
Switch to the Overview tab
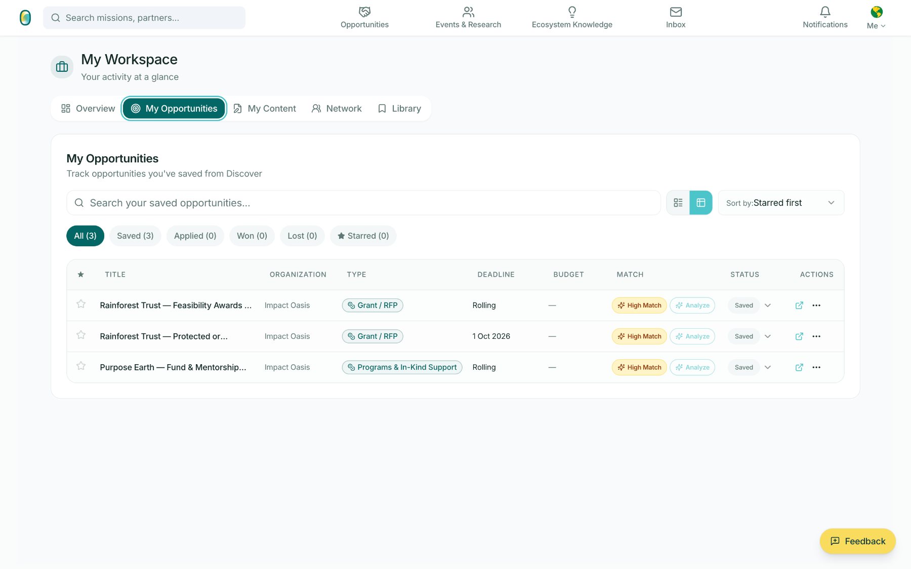point(88,109)
